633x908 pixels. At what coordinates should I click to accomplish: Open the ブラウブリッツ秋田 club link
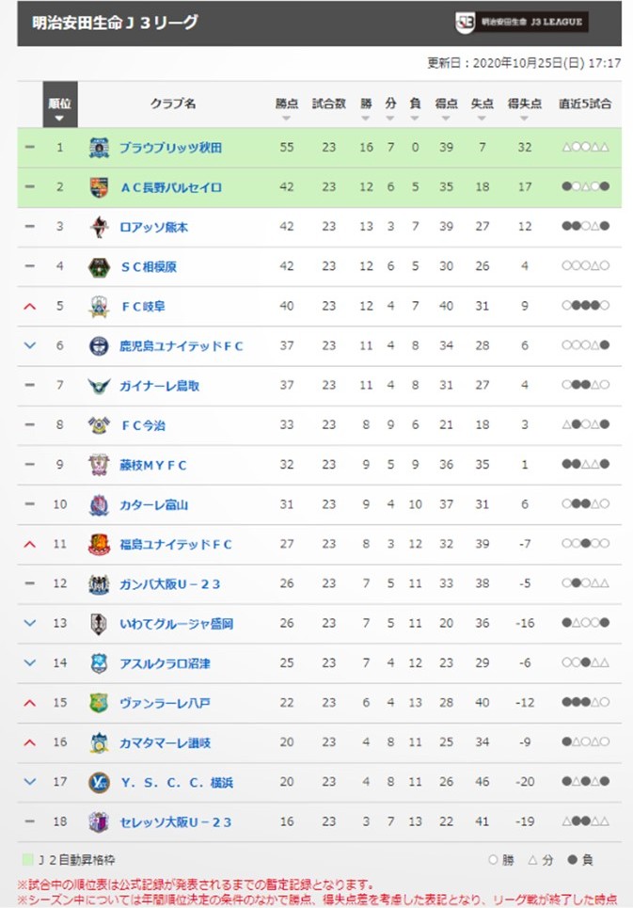coord(170,148)
